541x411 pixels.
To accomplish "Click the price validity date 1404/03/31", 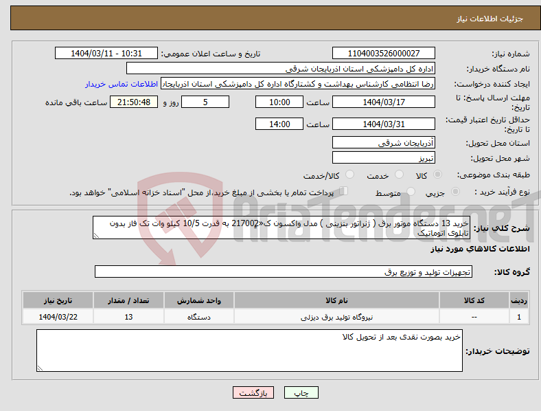I will (x=383, y=124).
